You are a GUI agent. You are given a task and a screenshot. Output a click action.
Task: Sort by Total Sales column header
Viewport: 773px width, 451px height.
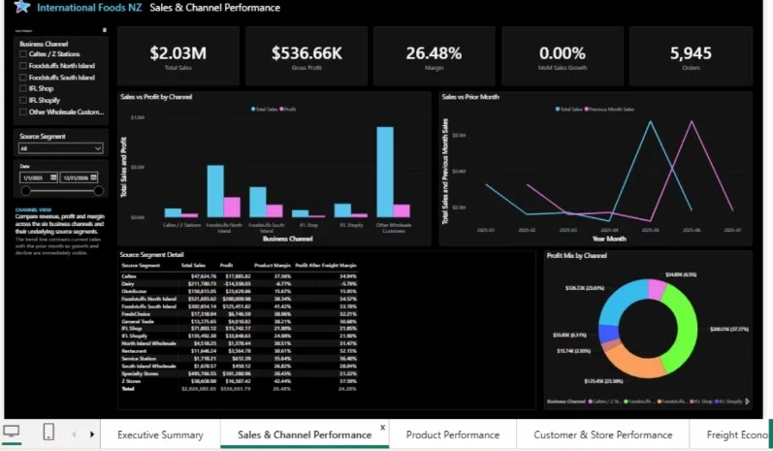[193, 266]
